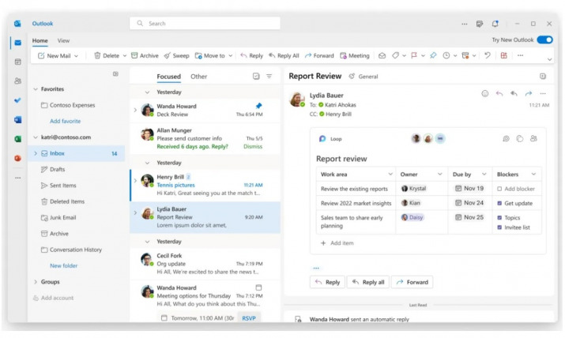Click the Search box
Screen dimensions: 565x338
click(x=205, y=24)
